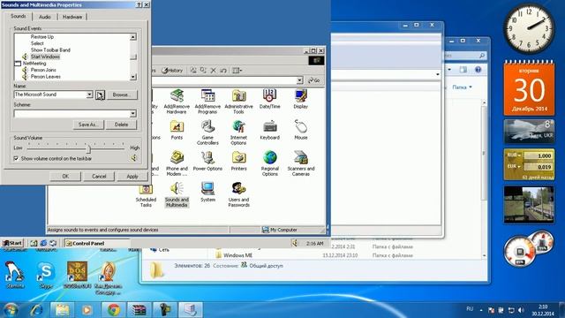Click OK in Sounds dialog
Viewport: 565px width, 318px height.
(65, 177)
